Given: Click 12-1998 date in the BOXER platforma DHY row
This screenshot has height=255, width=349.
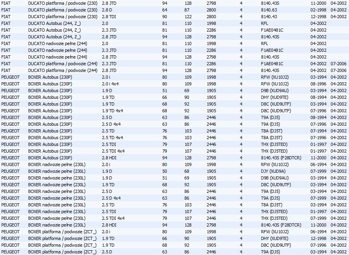Looking at the screenshot, I should point(318,238).
